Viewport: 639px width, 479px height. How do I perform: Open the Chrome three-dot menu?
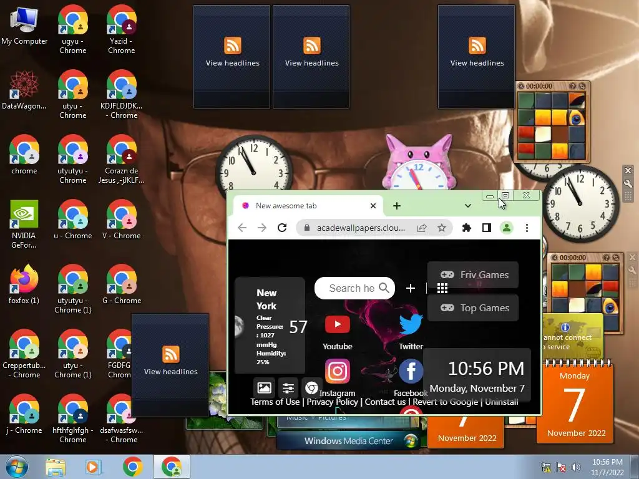[x=527, y=228]
